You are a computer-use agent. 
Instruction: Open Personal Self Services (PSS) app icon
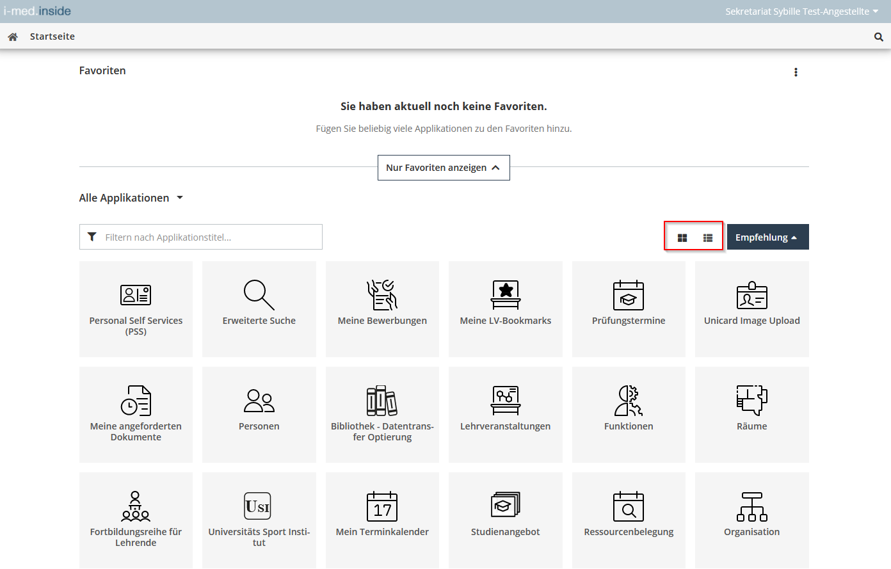(x=136, y=294)
